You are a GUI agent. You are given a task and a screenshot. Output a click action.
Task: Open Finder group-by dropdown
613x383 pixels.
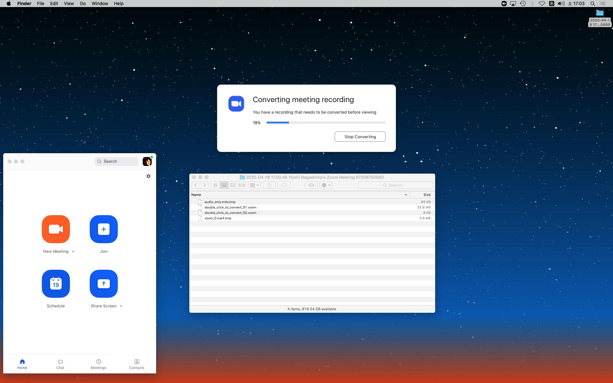coord(254,185)
